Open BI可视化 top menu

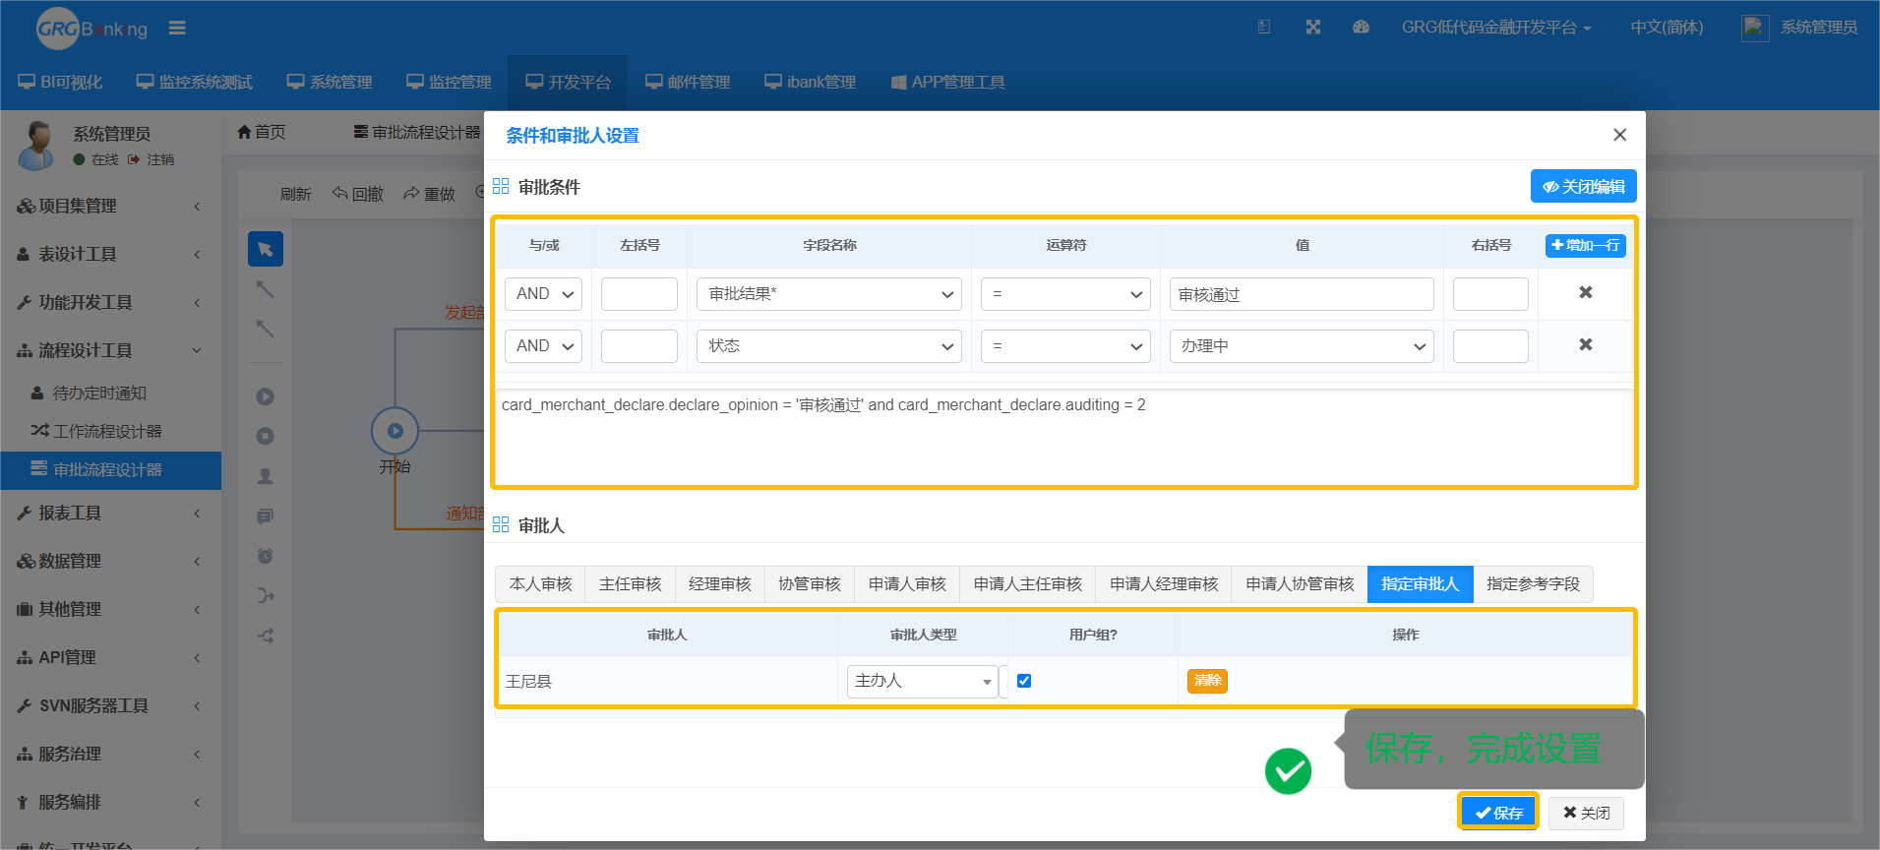coord(60,82)
